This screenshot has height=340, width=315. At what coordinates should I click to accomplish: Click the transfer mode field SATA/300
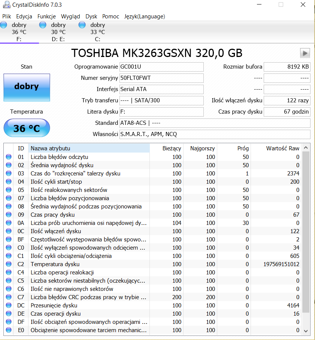coord(161,100)
